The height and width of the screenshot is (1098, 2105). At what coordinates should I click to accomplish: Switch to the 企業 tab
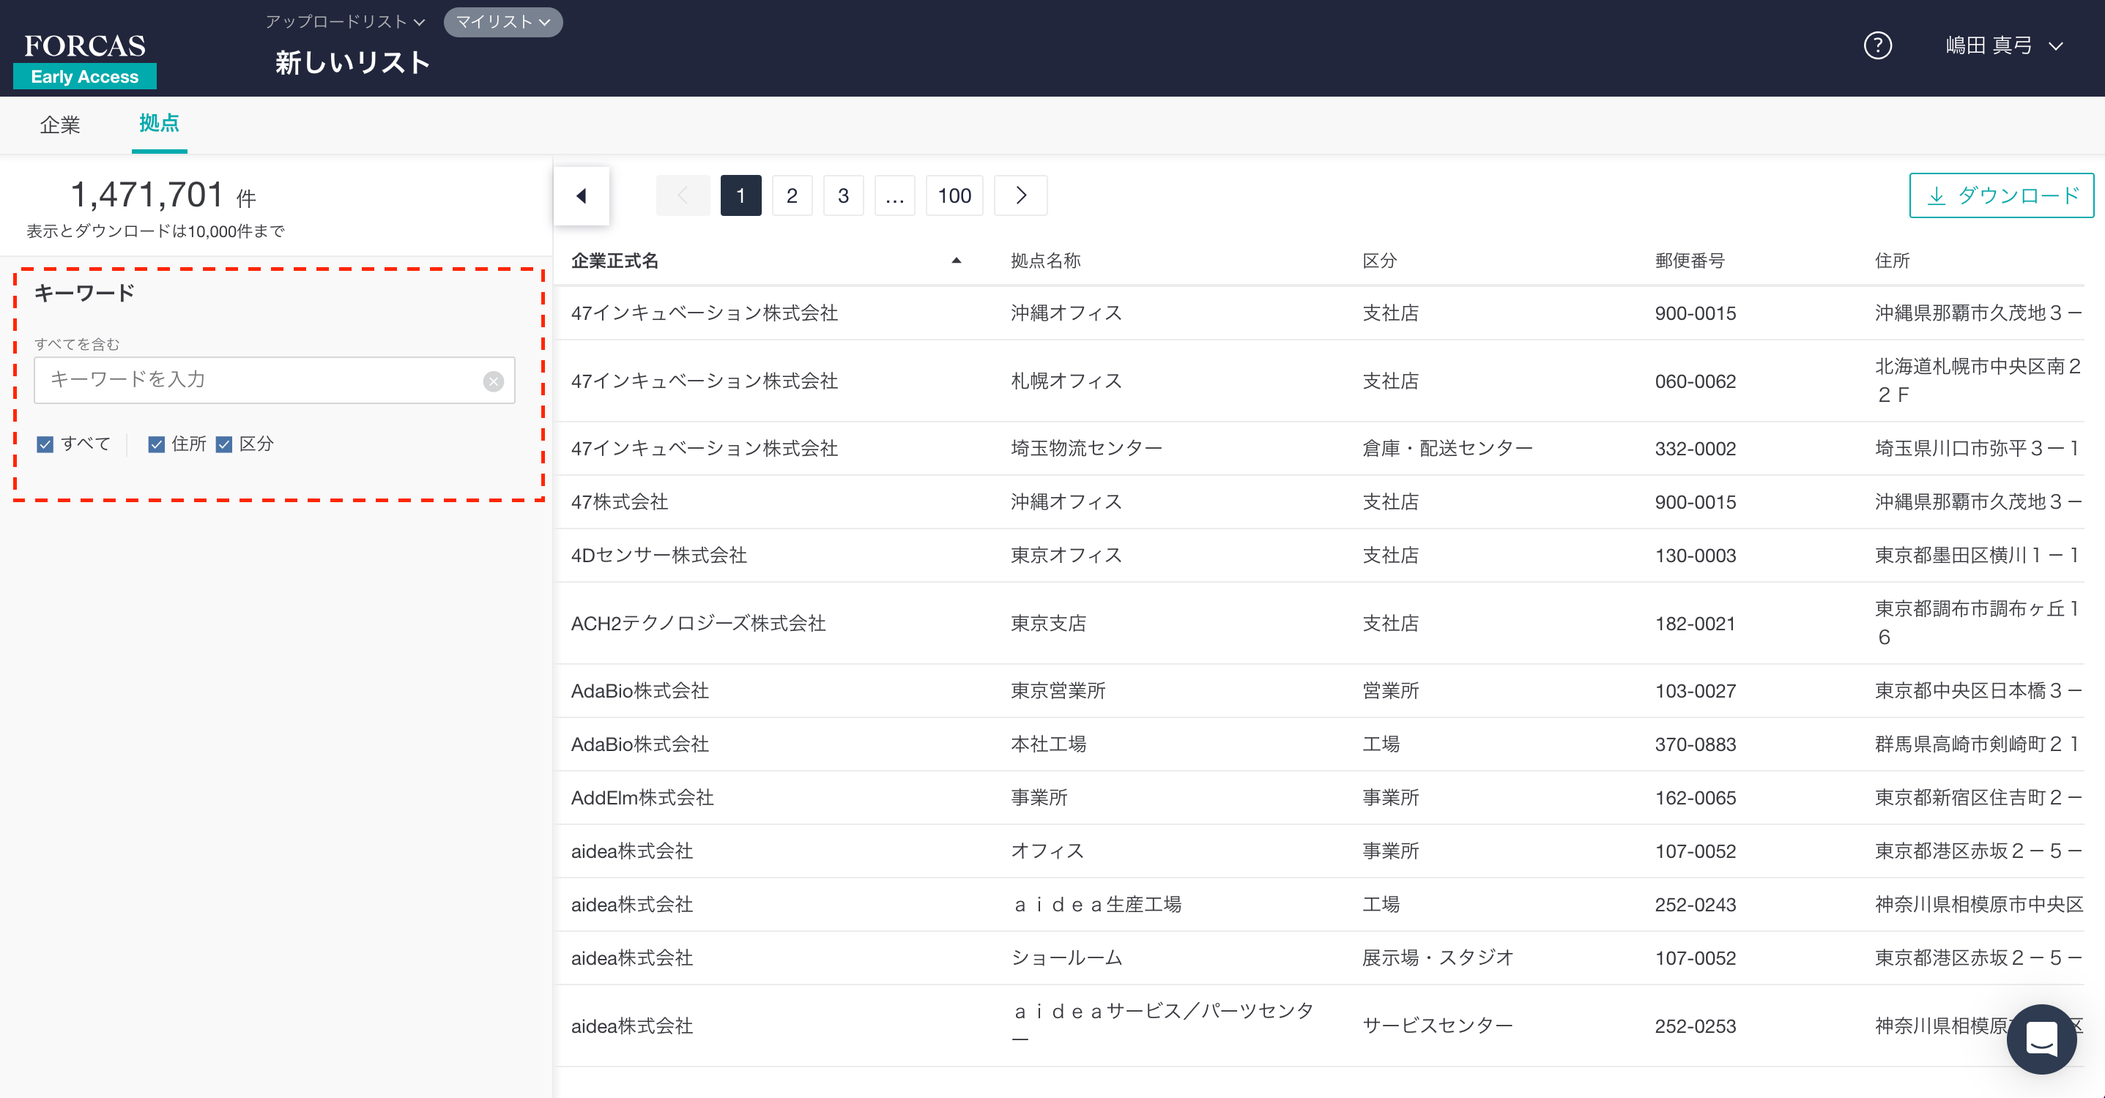[59, 125]
